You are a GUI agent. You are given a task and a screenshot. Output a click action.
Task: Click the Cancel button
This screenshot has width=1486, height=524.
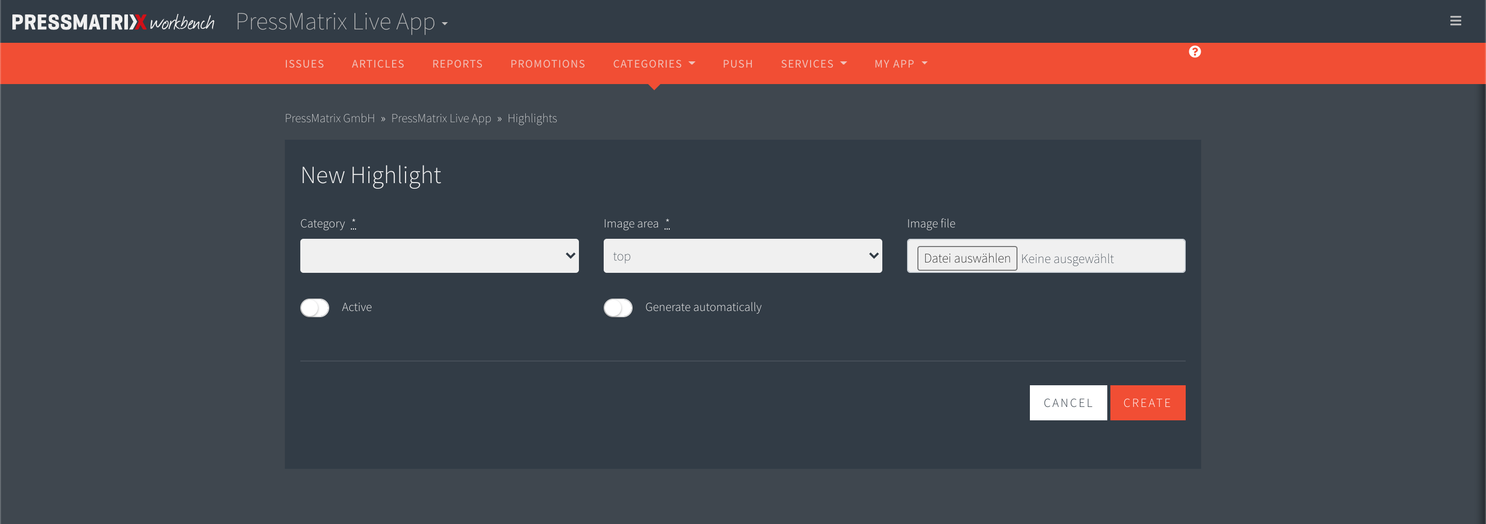pos(1068,403)
